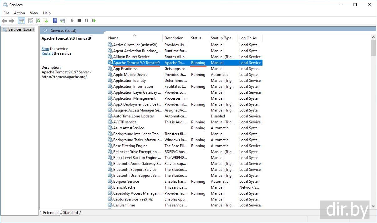The width and height of the screenshot is (377, 223).
Task: Sort by the Status column header
Action: (x=196, y=38)
